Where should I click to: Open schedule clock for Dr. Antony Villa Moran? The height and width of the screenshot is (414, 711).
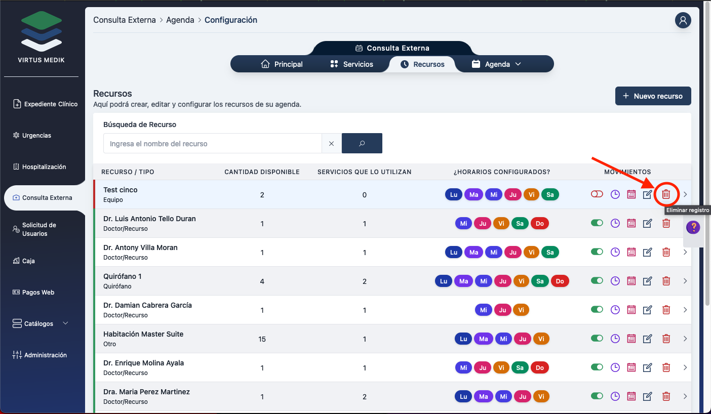(615, 252)
